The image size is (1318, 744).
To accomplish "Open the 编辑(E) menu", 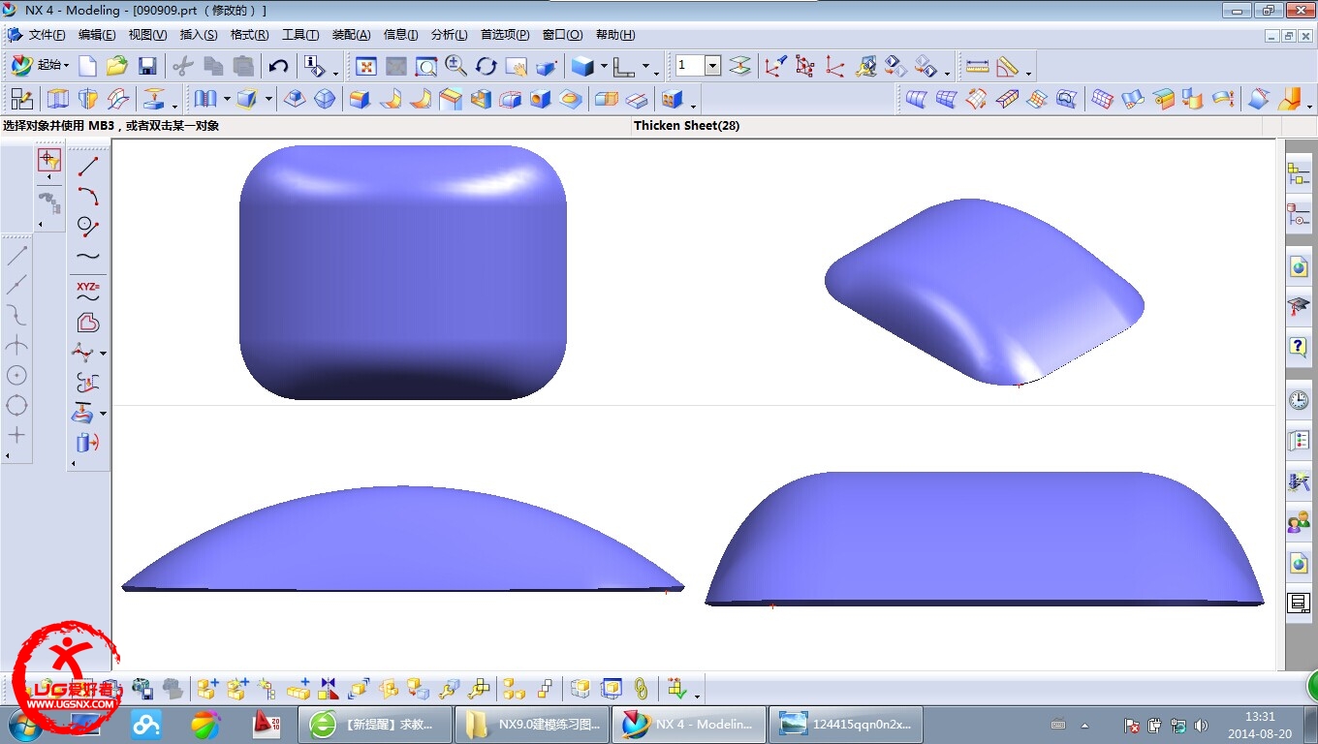I will [97, 35].
